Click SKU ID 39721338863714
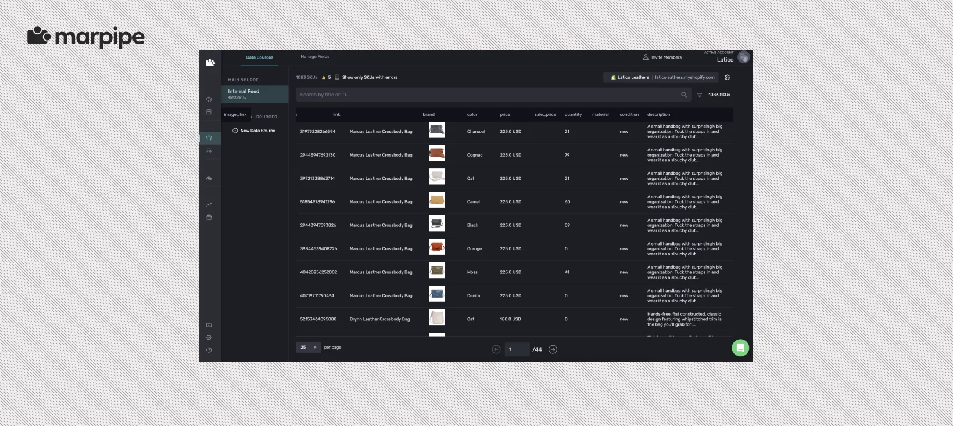The height and width of the screenshot is (426, 953). (x=317, y=179)
